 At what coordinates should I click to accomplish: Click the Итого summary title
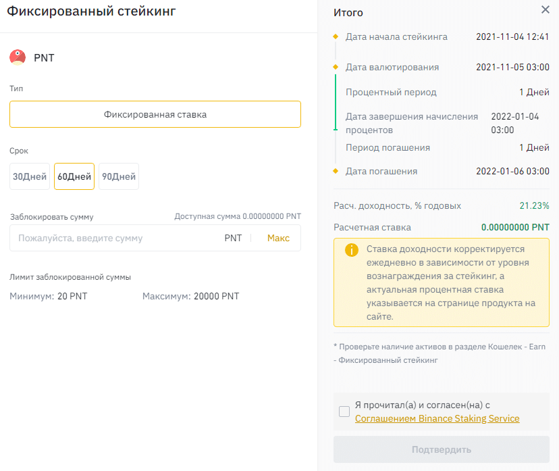click(348, 13)
